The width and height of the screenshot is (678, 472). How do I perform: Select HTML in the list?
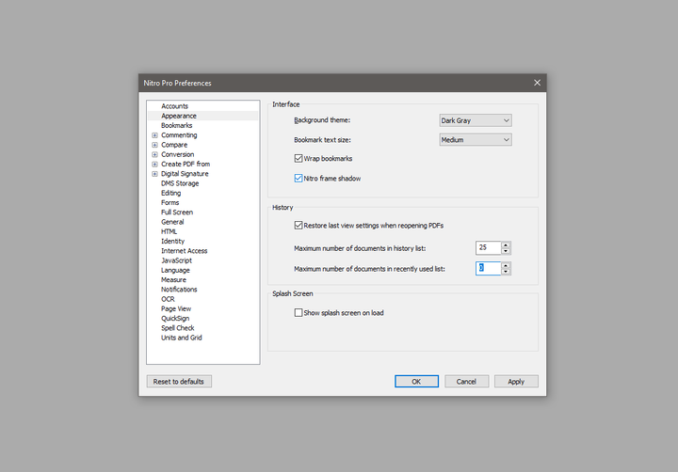coord(169,232)
